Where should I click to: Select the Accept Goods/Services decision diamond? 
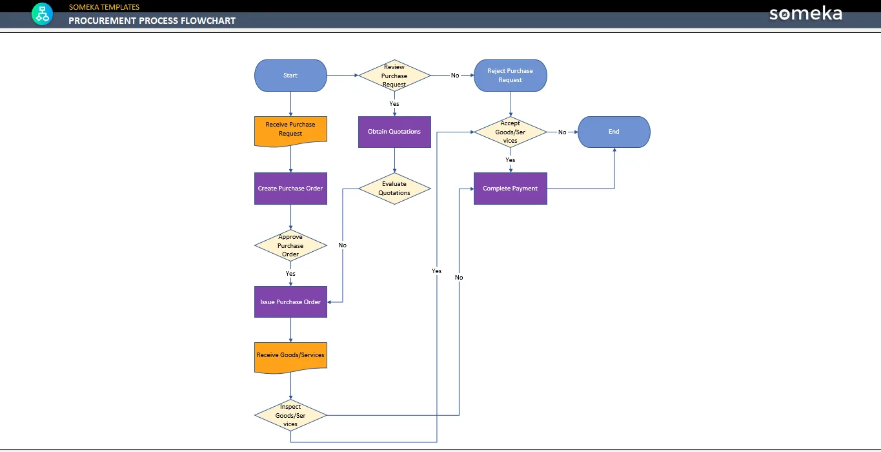click(511, 132)
